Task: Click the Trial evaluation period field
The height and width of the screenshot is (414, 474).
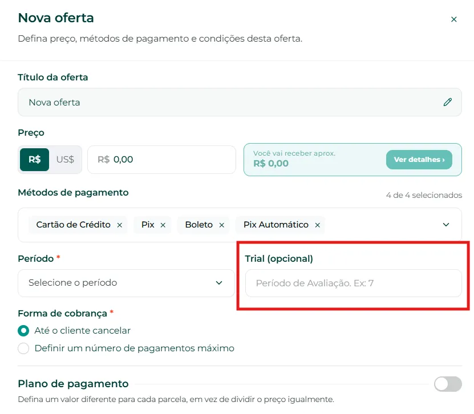Action: [354, 283]
